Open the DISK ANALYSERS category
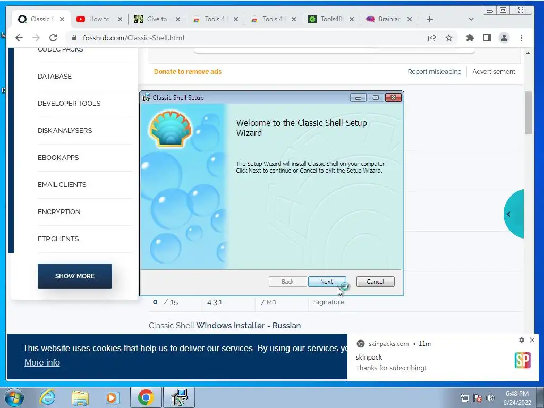 (x=65, y=131)
